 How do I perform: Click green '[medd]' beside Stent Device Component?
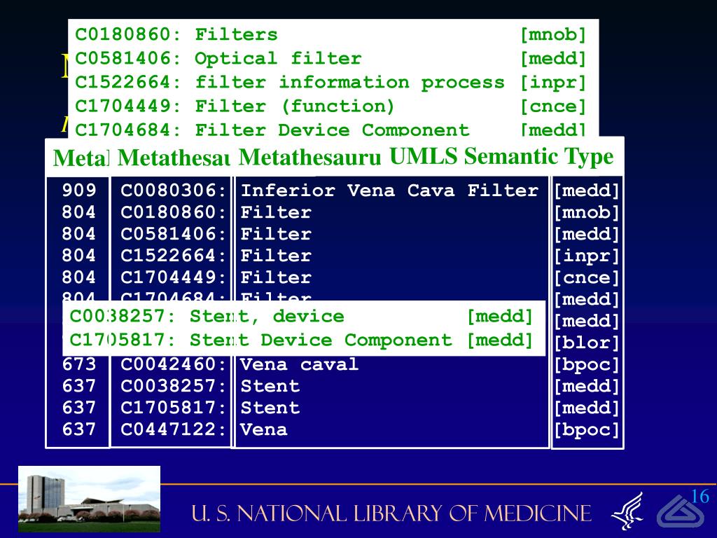[500, 340]
